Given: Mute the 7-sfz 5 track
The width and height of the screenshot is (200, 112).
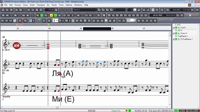Looking at the screenshot, I should 174,28.
